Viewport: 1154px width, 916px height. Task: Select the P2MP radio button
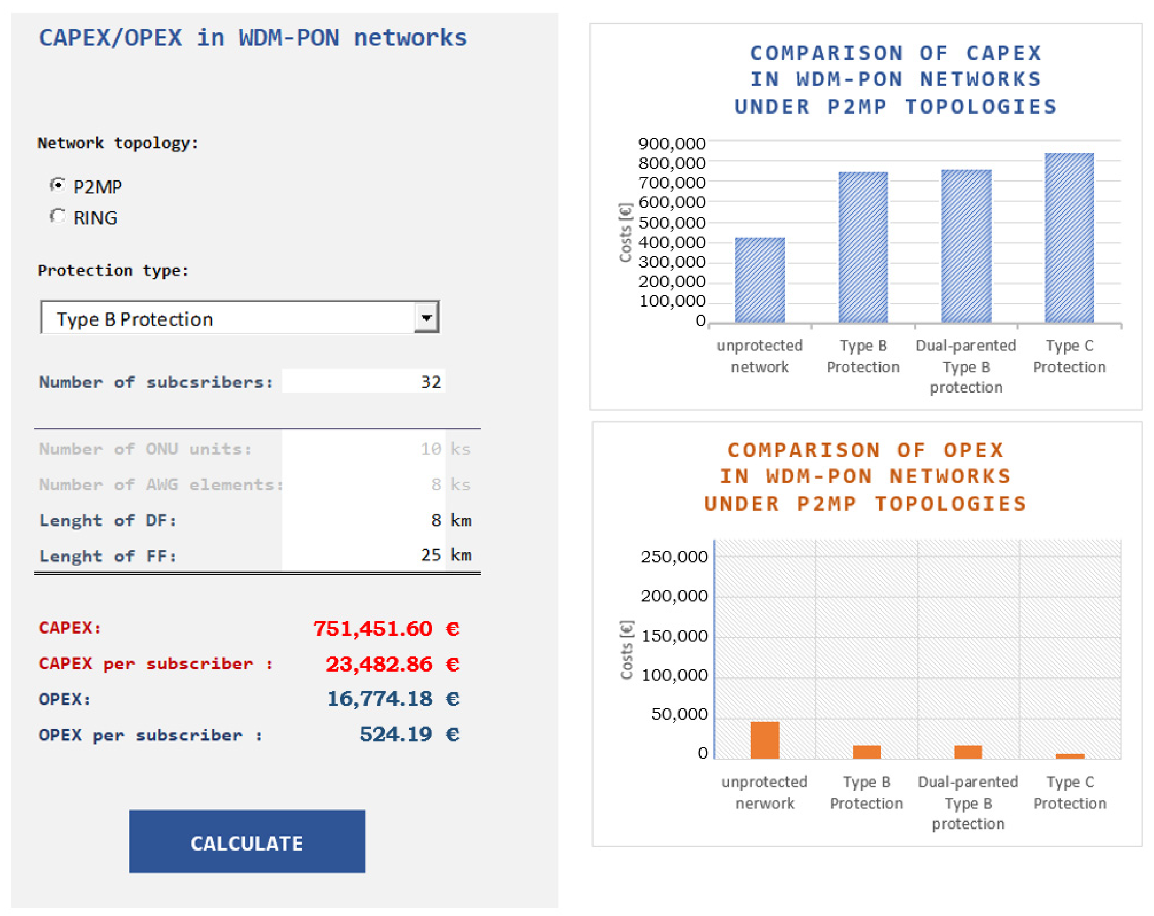click(58, 185)
